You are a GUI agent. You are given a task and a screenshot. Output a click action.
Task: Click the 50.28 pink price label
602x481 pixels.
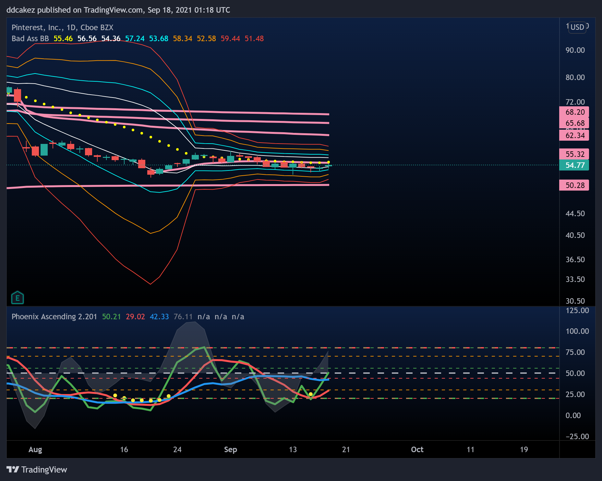(575, 185)
